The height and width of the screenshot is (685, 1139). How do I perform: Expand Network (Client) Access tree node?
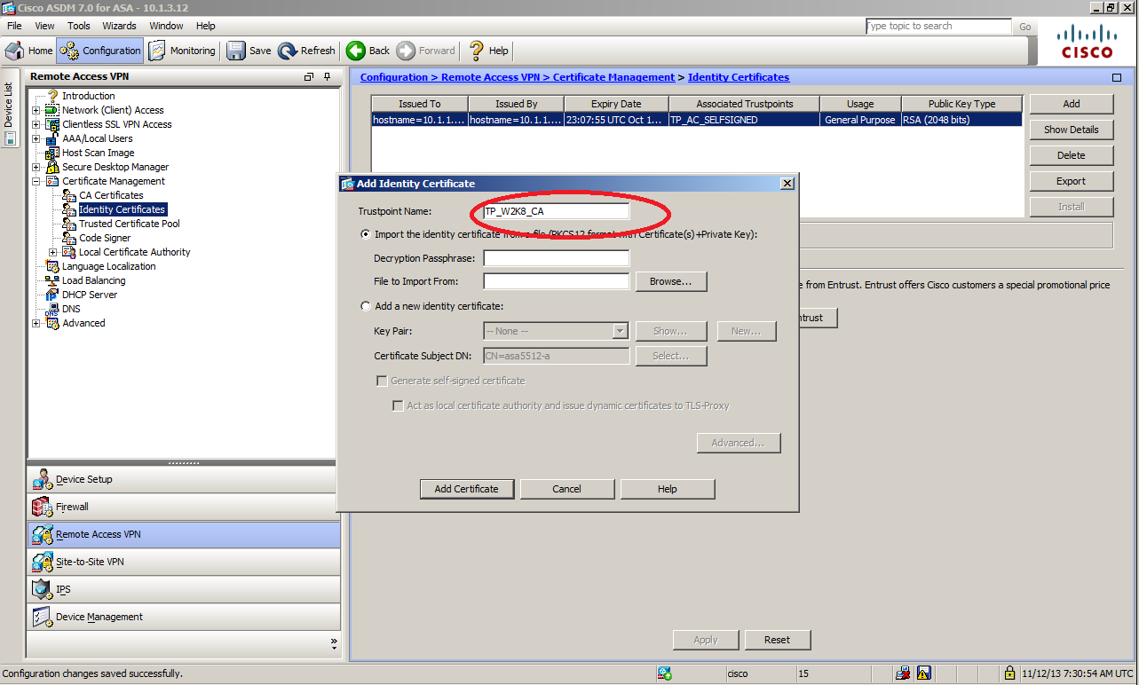[x=36, y=110]
